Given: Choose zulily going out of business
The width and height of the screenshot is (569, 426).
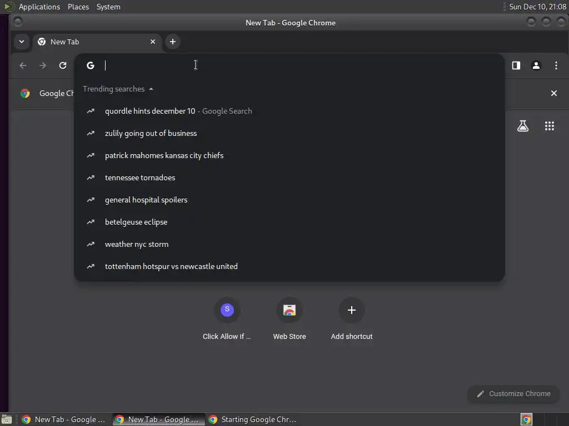Looking at the screenshot, I should [x=289, y=133].
